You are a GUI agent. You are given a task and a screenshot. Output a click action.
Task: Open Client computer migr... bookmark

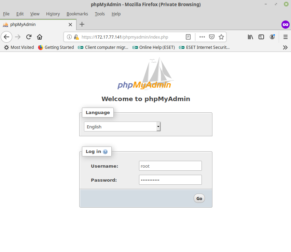coord(103,47)
